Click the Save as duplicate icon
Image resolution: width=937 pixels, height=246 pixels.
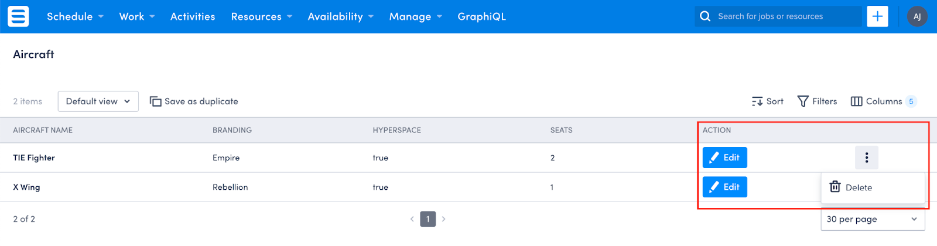point(155,101)
